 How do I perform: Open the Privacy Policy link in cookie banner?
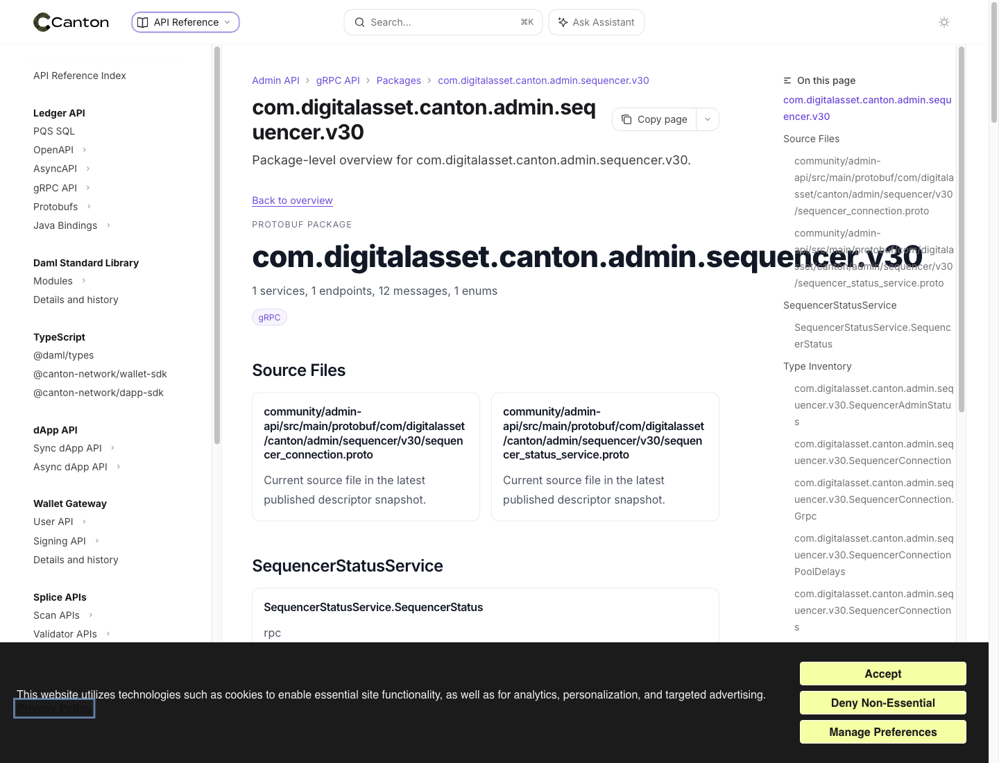click(x=54, y=709)
